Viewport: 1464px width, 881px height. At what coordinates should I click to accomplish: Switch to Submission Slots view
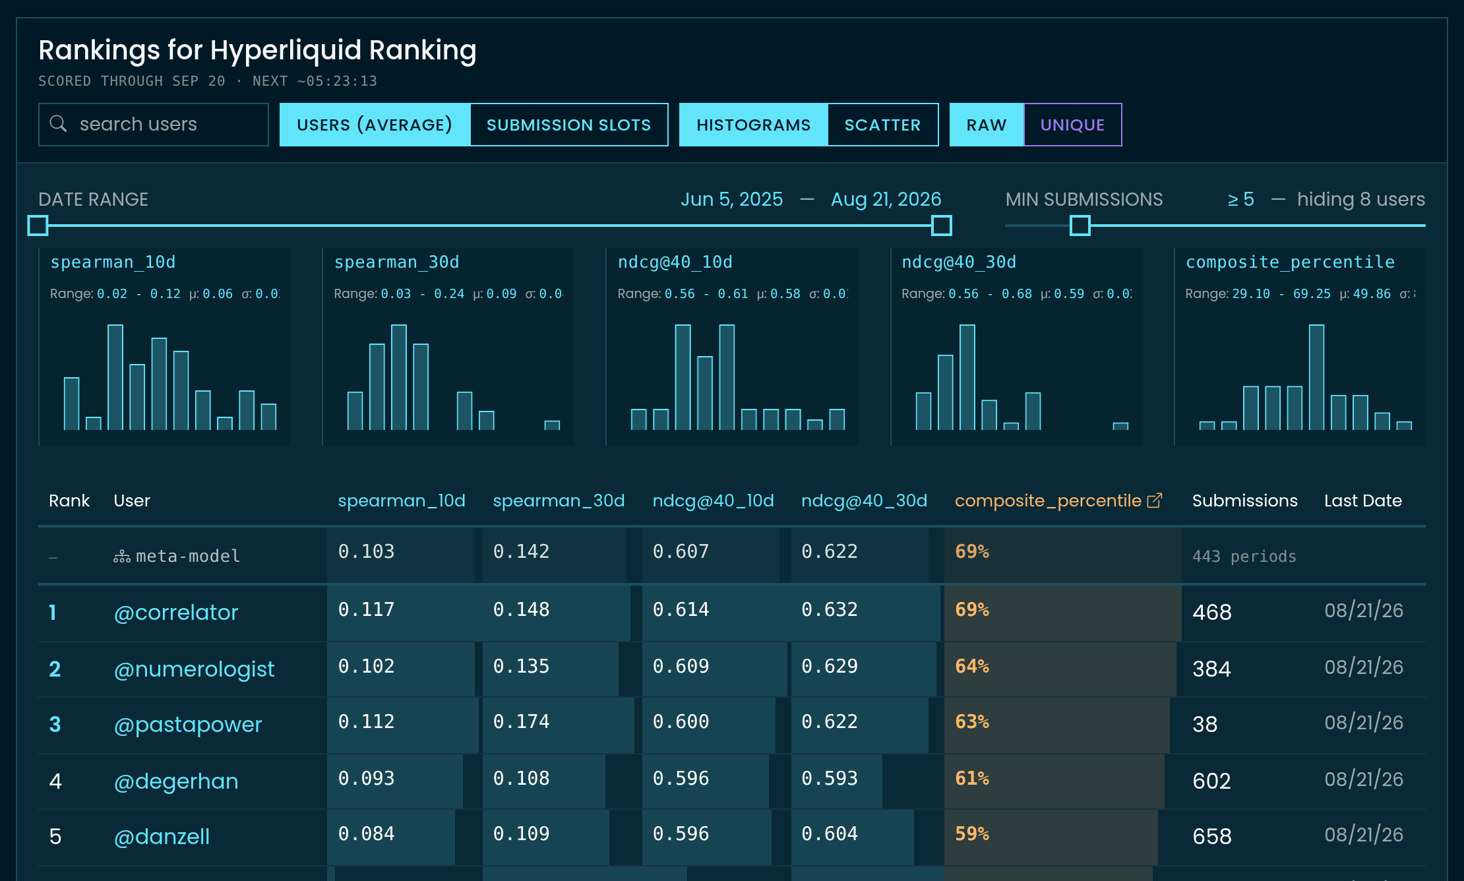pos(568,125)
